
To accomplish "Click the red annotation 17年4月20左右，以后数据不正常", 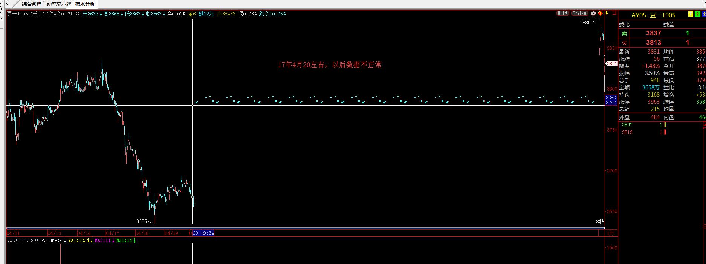I will [x=330, y=65].
